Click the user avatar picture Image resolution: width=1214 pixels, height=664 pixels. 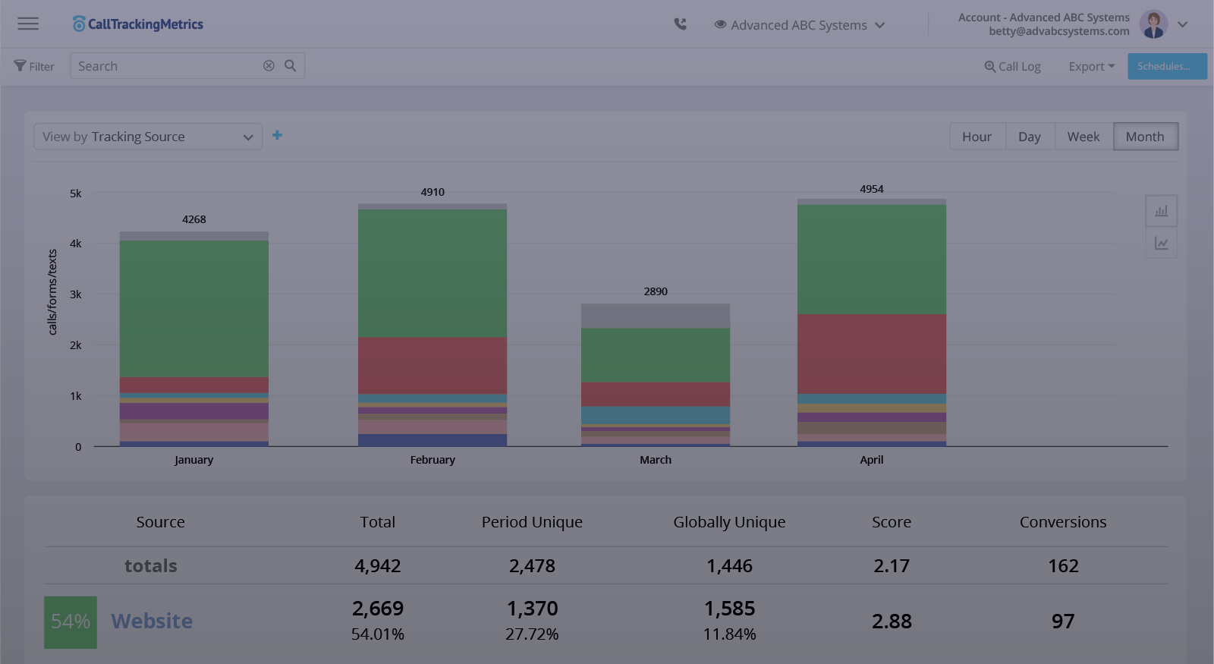(1153, 24)
